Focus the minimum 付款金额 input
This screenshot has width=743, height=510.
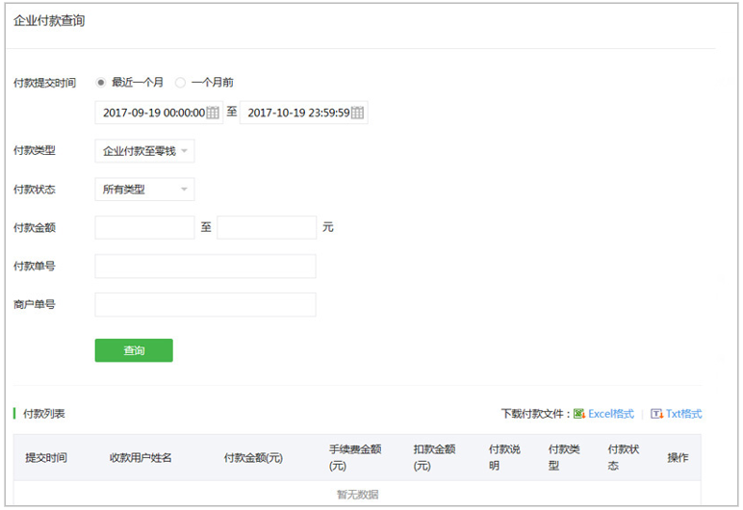click(x=144, y=228)
